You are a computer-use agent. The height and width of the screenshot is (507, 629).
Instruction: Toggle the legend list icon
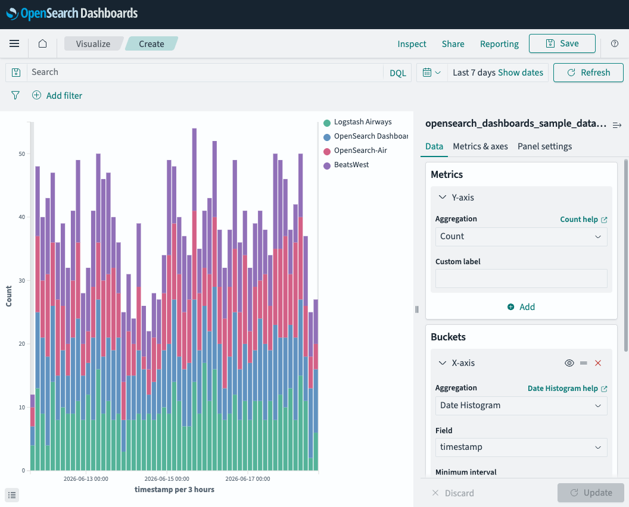[x=12, y=495]
